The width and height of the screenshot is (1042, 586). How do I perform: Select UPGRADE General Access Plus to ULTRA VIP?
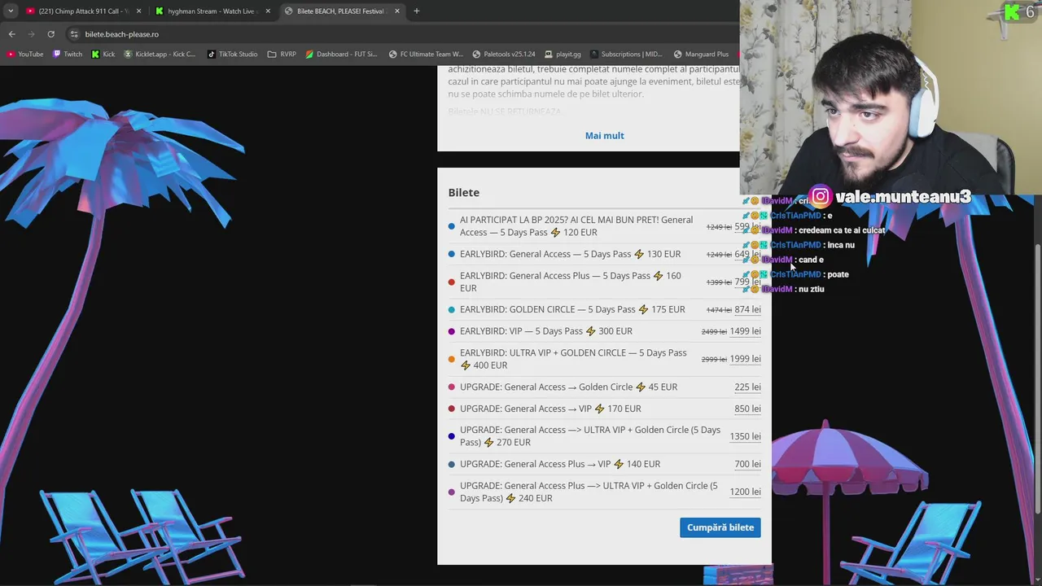[604, 492]
